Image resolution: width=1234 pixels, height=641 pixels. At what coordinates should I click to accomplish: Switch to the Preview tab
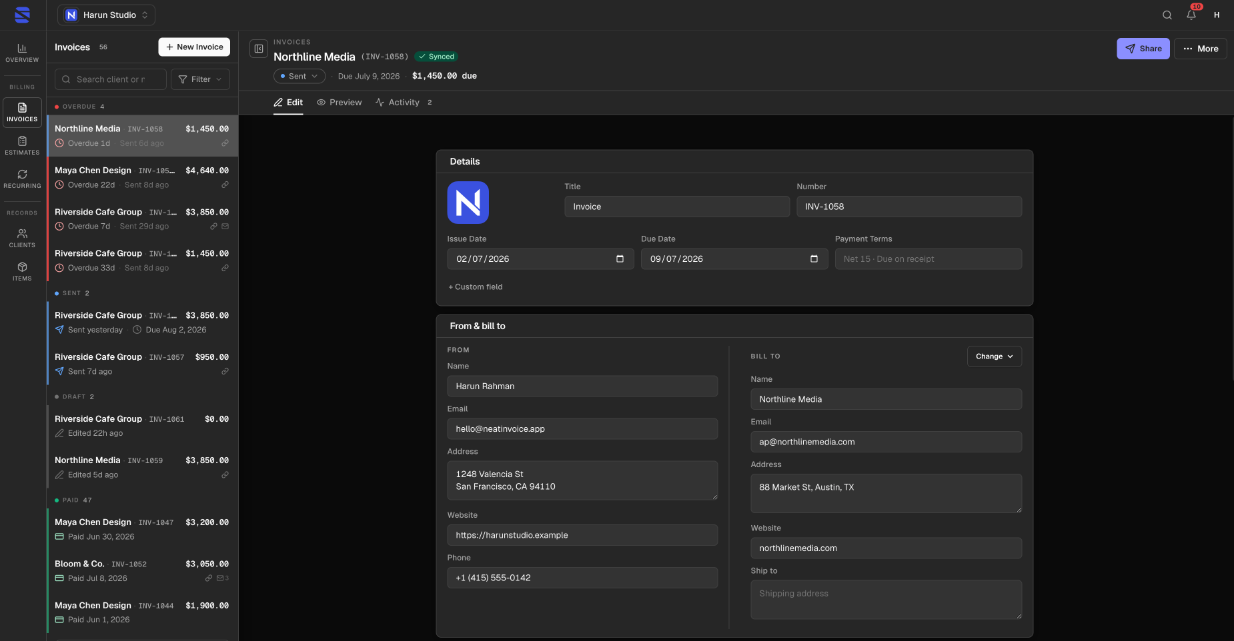tap(339, 103)
